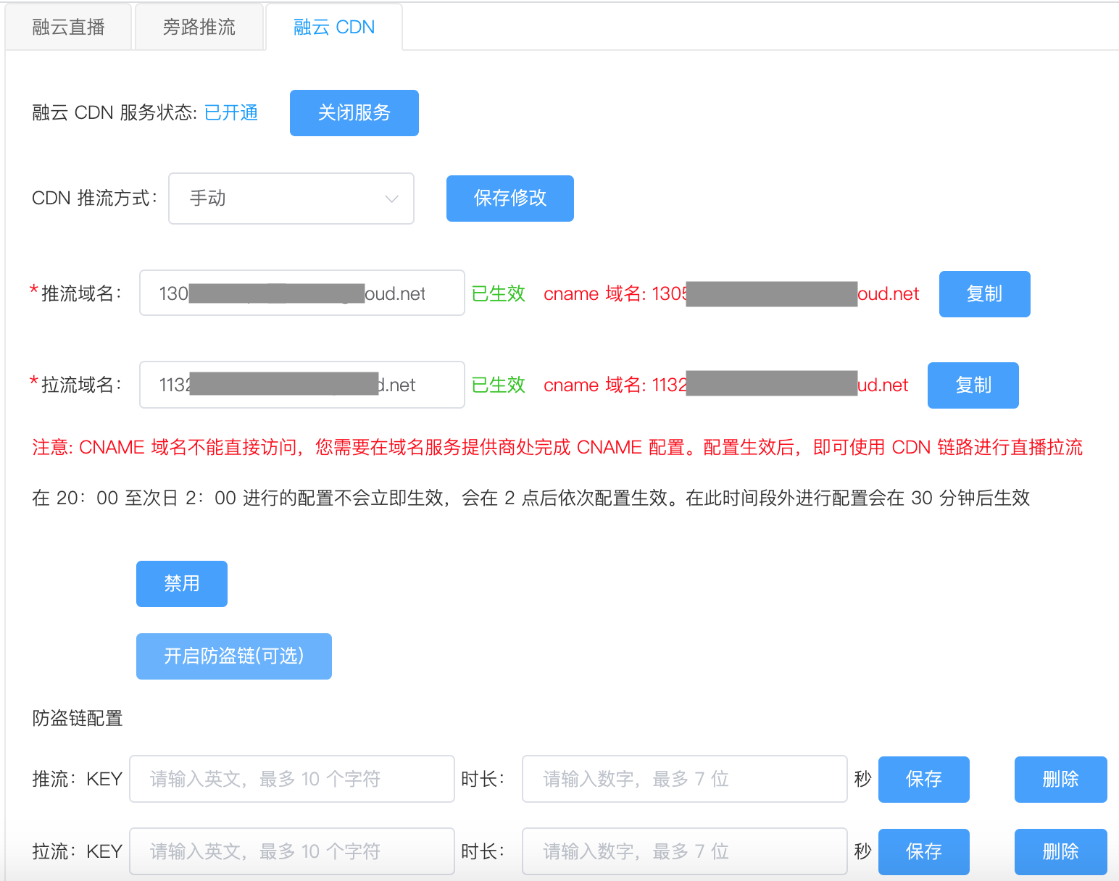Focus the 拉流 KEY input field
This screenshot has width=1119, height=881.
(x=292, y=851)
